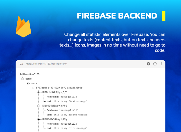Click the minus circle icon in the header
181x132 pixels.
[155, 64]
